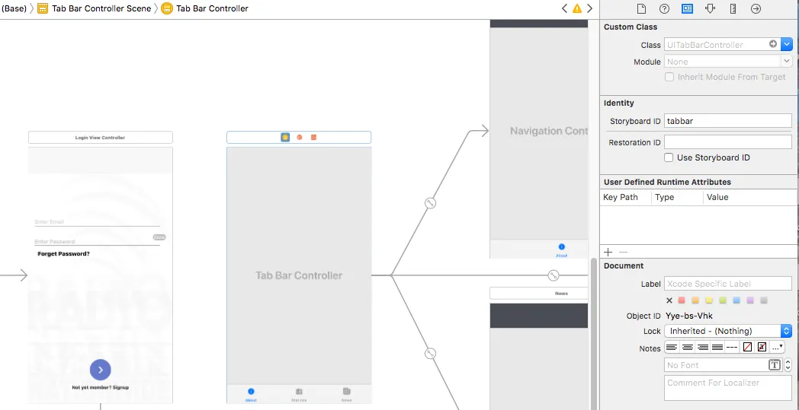Image resolution: width=799 pixels, height=410 pixels.
Task: Click About tab in Navigation Controller scene
Action: 562,249
